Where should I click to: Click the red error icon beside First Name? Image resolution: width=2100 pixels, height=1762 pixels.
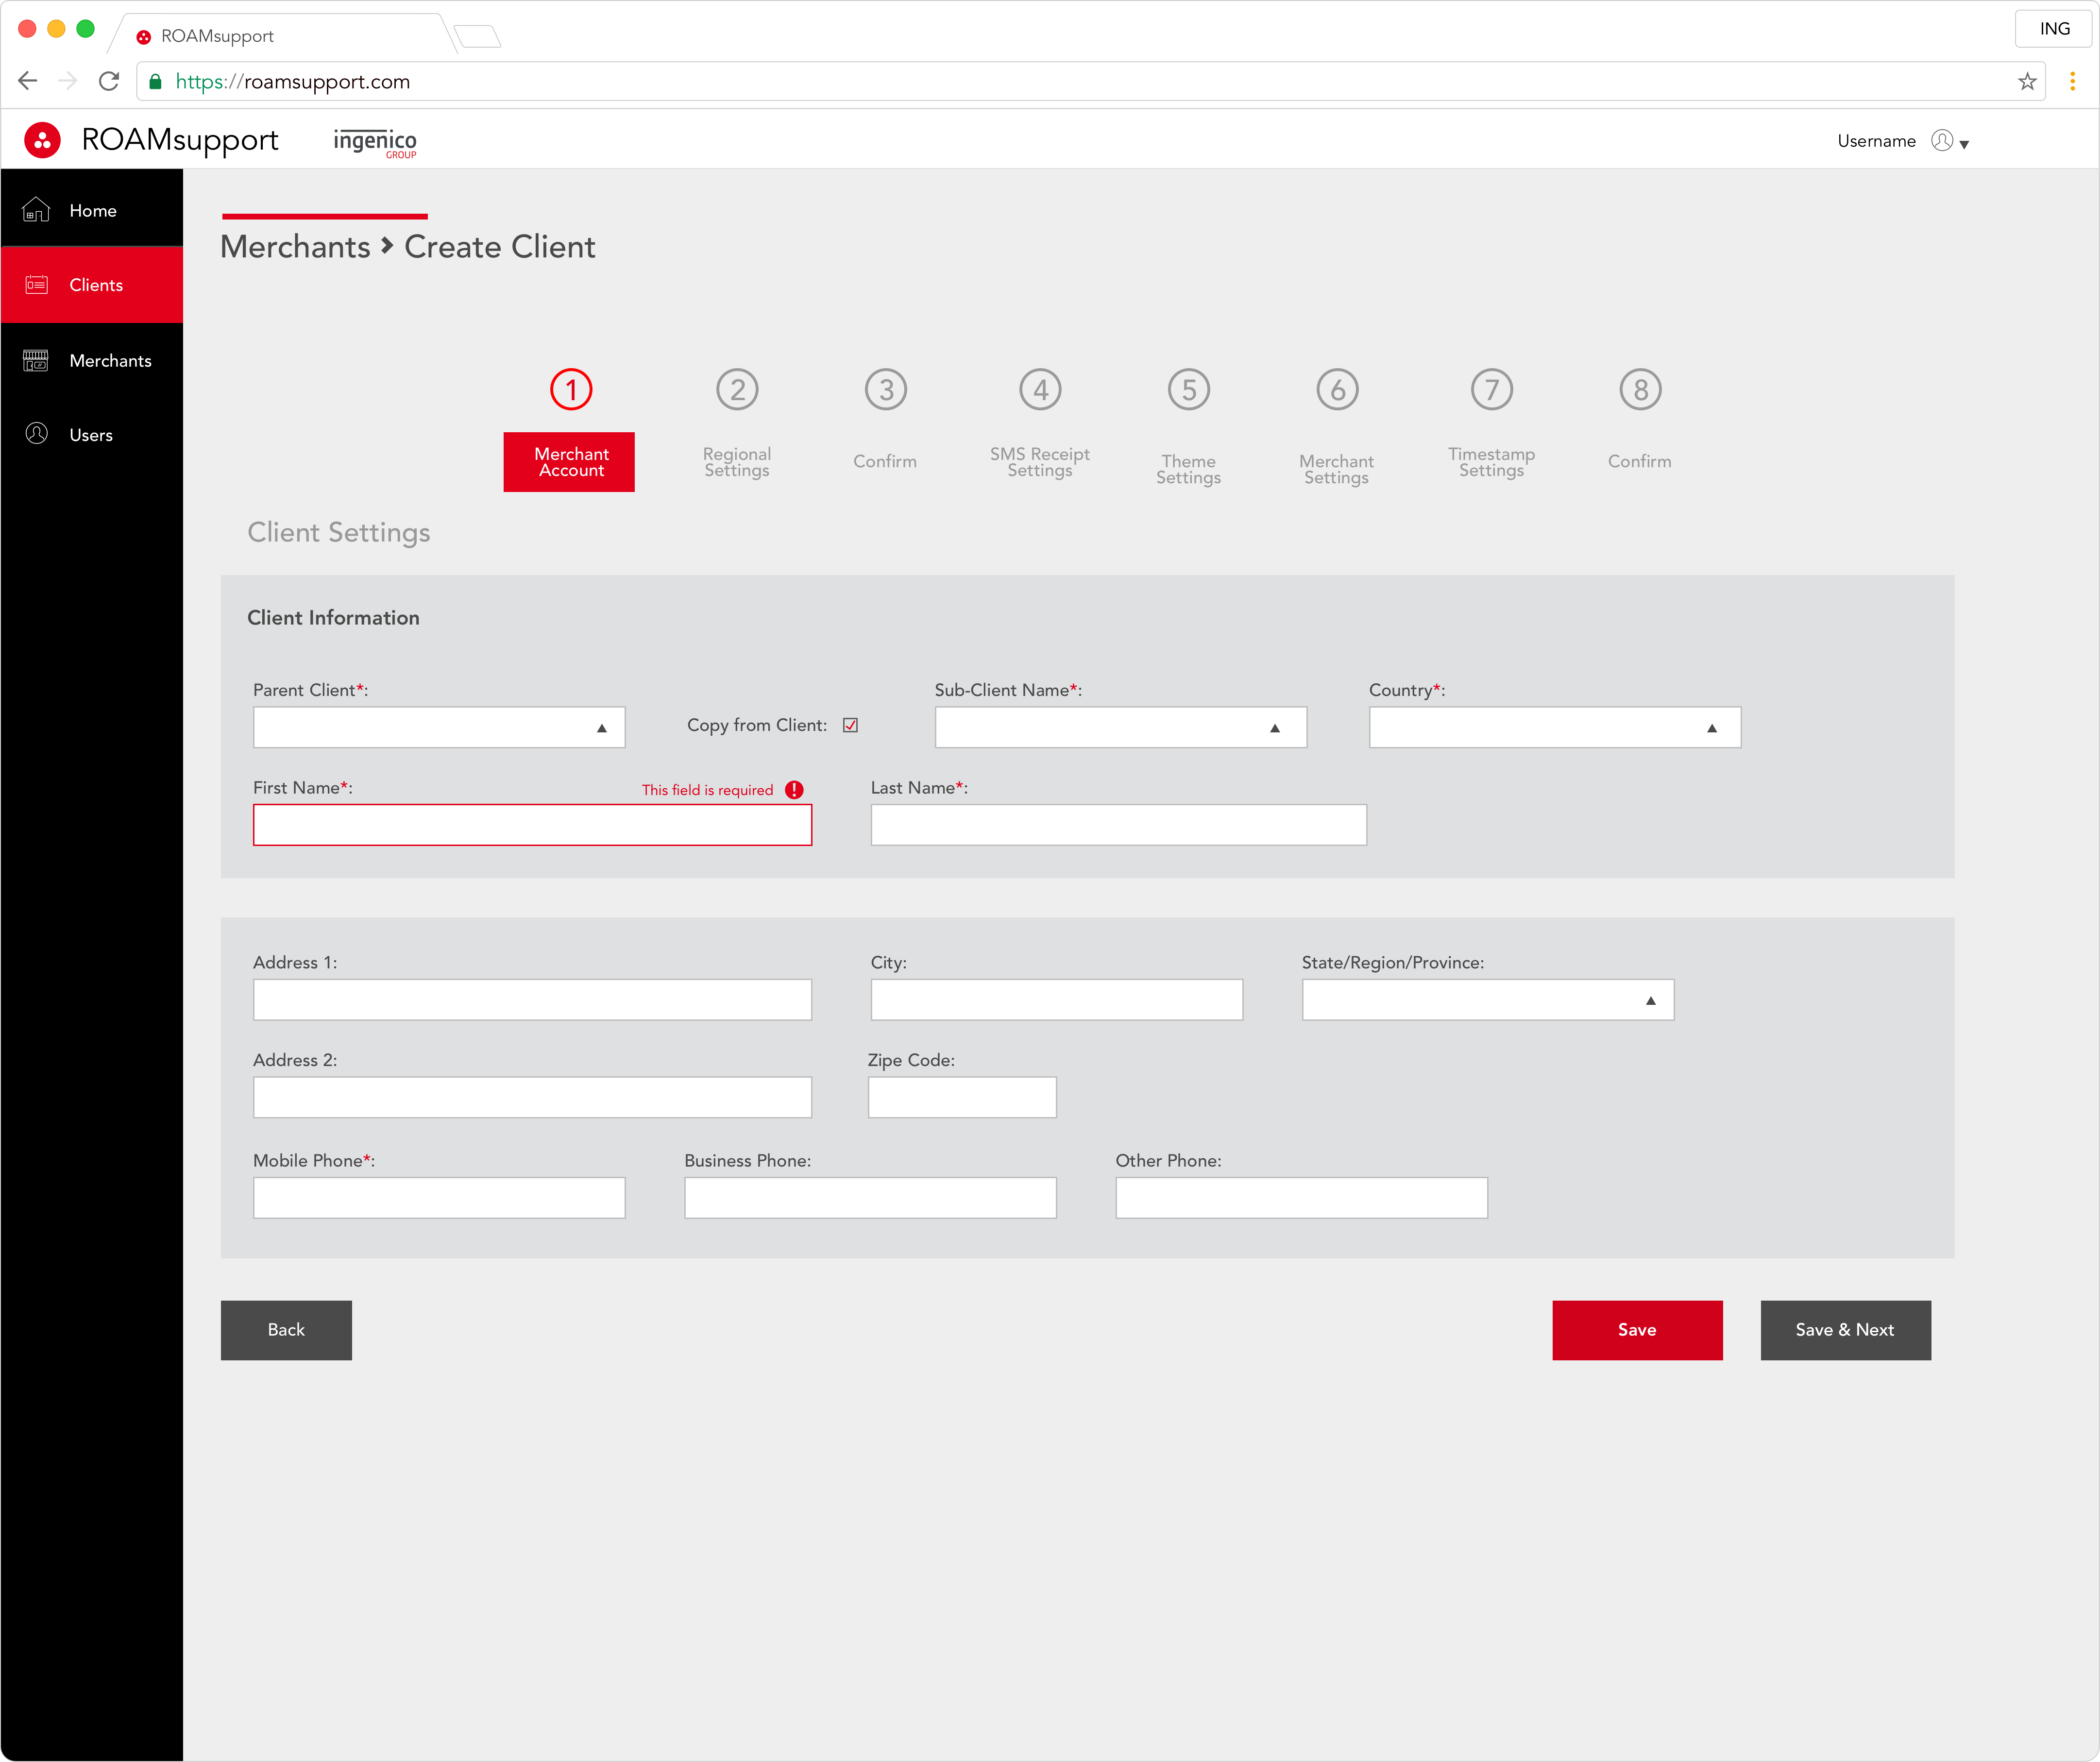pos(794,790)
